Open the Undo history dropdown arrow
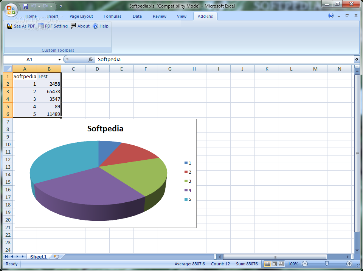Screen dimensions: 363x271 [x=39, y=6]
